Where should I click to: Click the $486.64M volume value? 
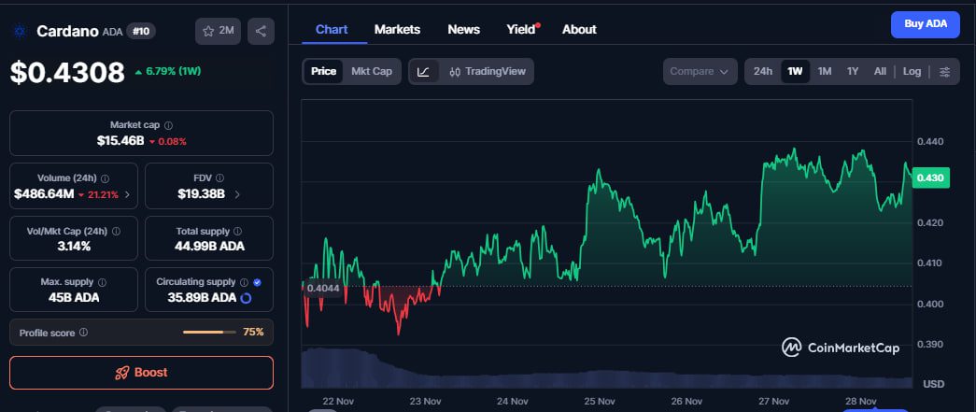tap(44, 194)
